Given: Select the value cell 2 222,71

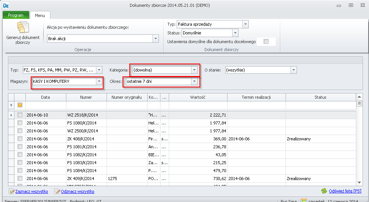Looking at the screenshot, I should pos(198,115).
